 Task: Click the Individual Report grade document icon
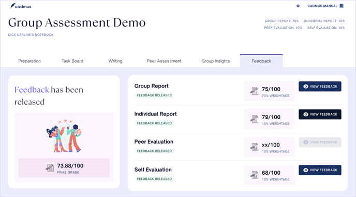(254, 119)
